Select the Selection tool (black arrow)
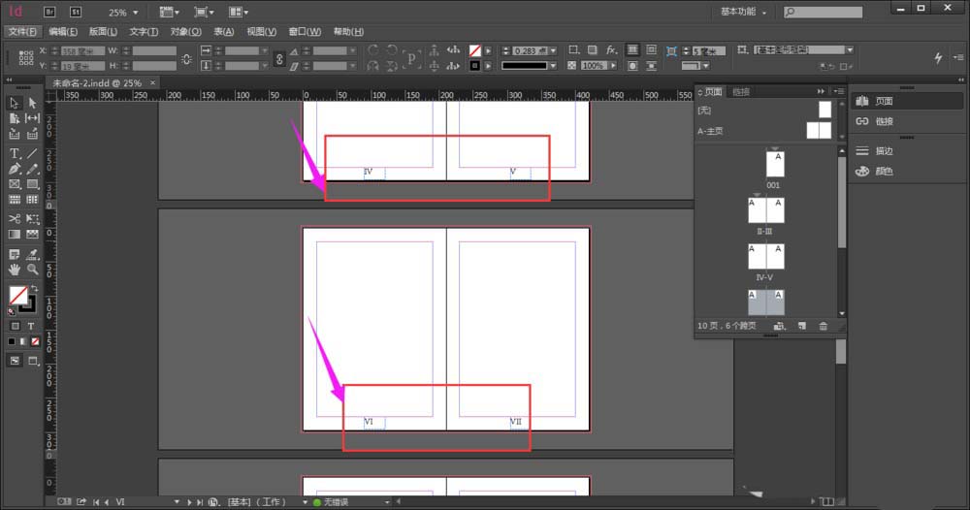 (15, 103)
